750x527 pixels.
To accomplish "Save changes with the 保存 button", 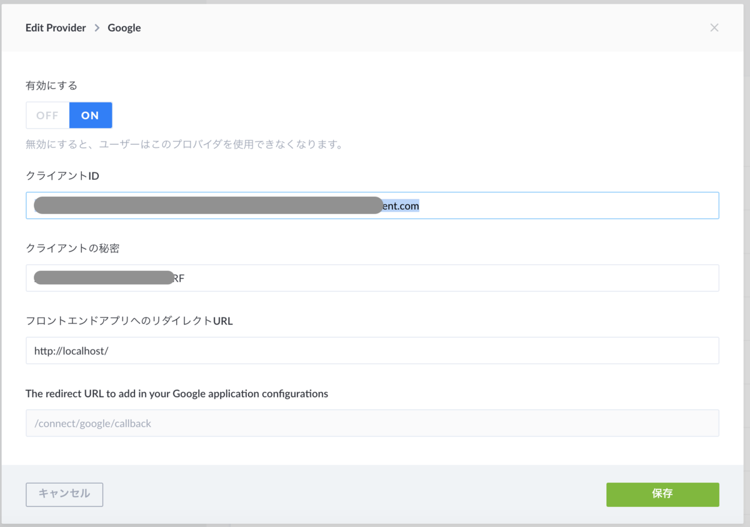I will [662, 495].
